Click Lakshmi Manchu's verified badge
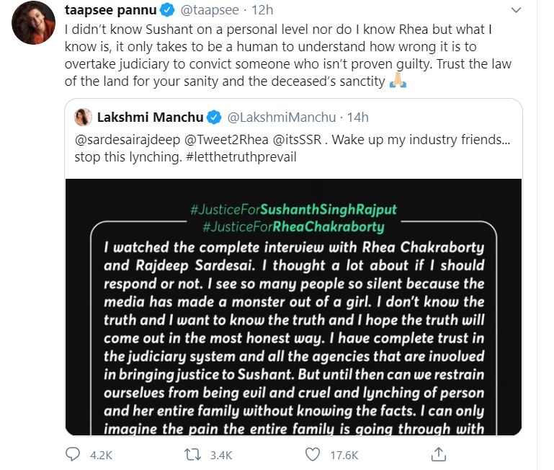The width and height of the screenshot is (554, 470). 214,117
